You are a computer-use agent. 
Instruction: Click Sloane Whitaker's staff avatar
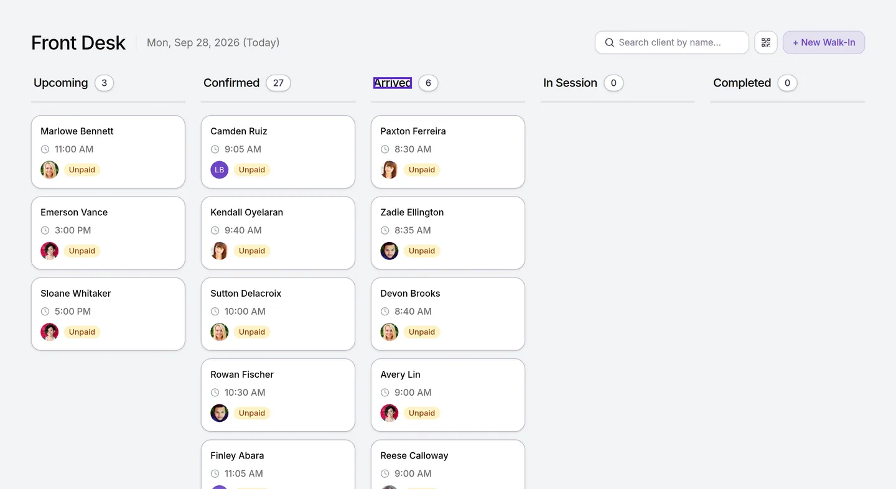coord(50,332)
